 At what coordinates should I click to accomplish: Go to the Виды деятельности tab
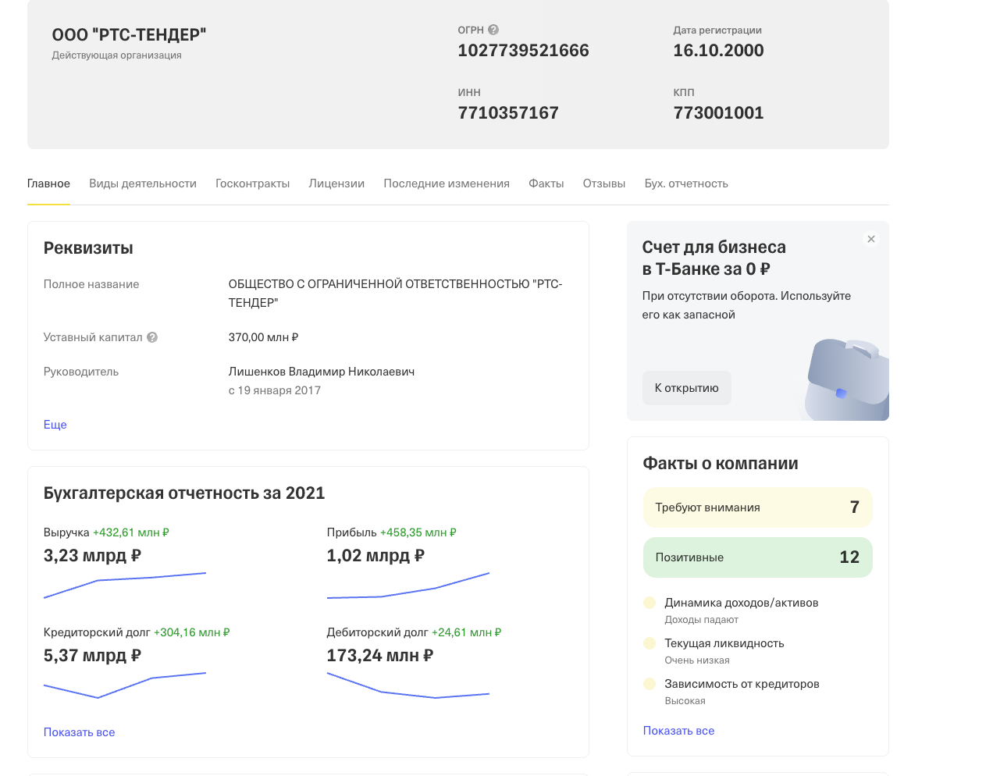point(143,183)
